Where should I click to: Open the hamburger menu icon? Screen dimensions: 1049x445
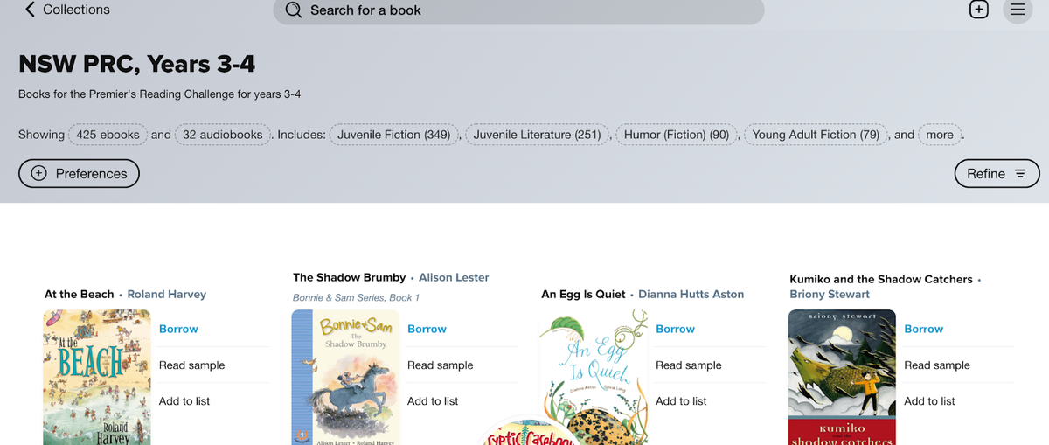pos(1018,10)
